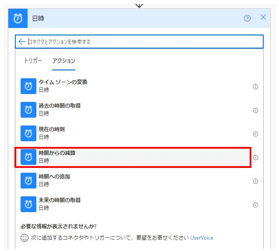This screenshot has width=279, height=251.
Task: Click the 日時 connector clock icon in header
Action: 19,18
